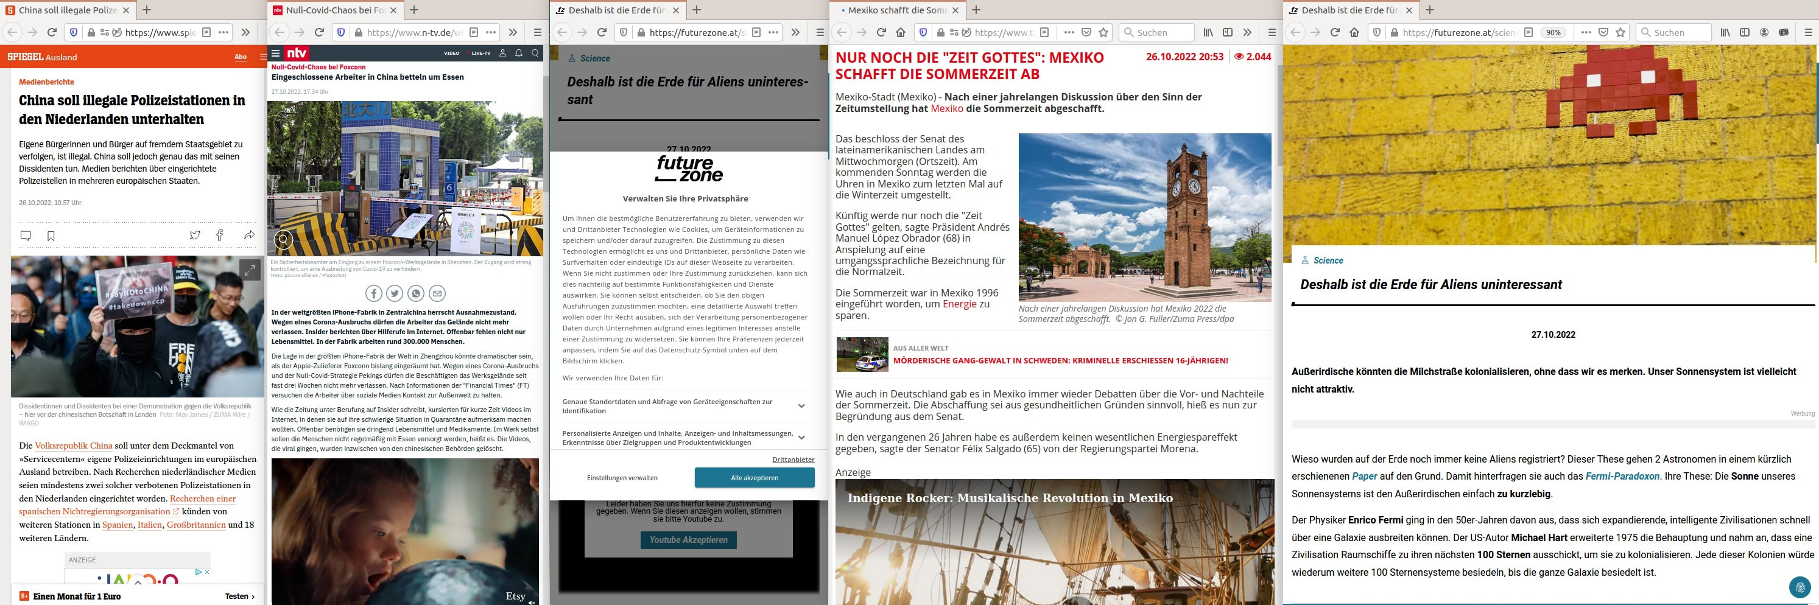Share ntv article via Twitter circle icon
Viewport: 1819px width, 605px height.
pyautogui.click(x=395, y=293)
